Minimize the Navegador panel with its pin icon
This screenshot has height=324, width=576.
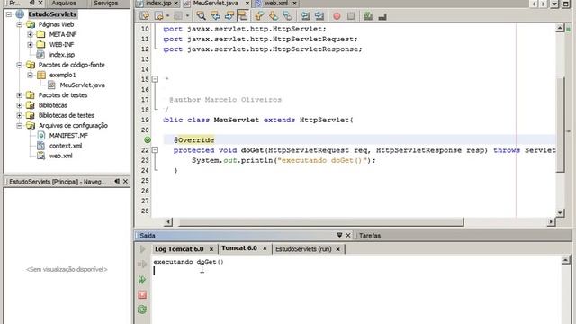click(117, 182)
